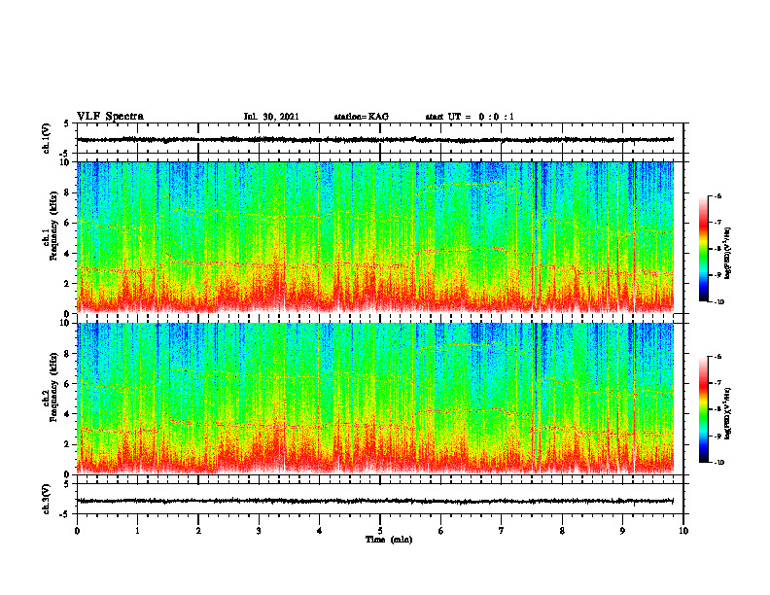Click the "Time (min)" x-axis label
770x595 pixels.
[389, 540]
